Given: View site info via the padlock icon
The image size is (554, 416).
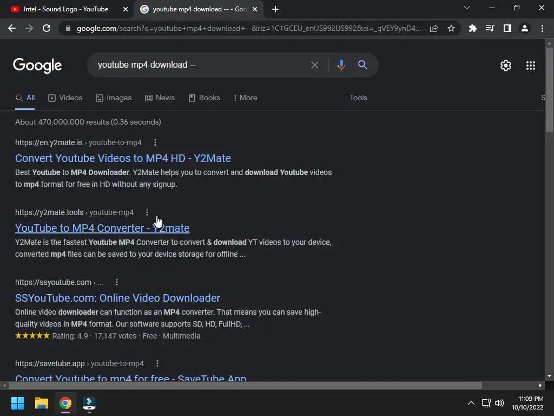Looking at the screenshot, I should pos(68,28).
